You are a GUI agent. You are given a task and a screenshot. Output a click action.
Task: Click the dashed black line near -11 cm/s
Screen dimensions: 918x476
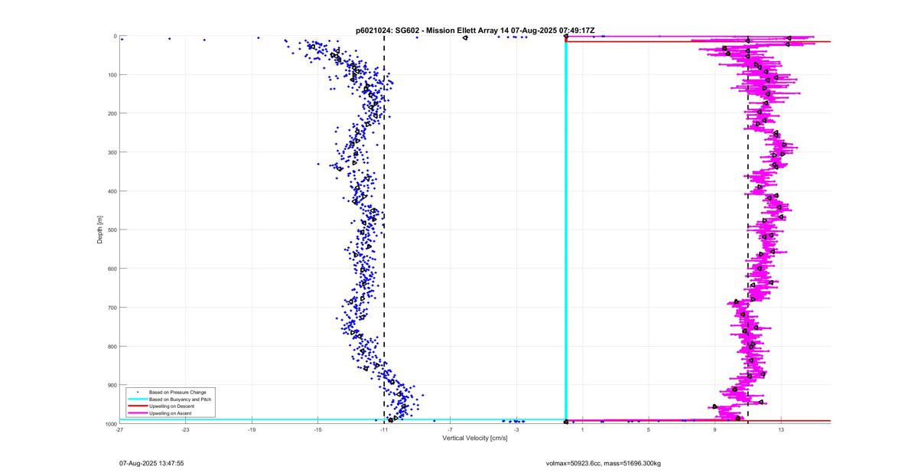pos(384,230)
